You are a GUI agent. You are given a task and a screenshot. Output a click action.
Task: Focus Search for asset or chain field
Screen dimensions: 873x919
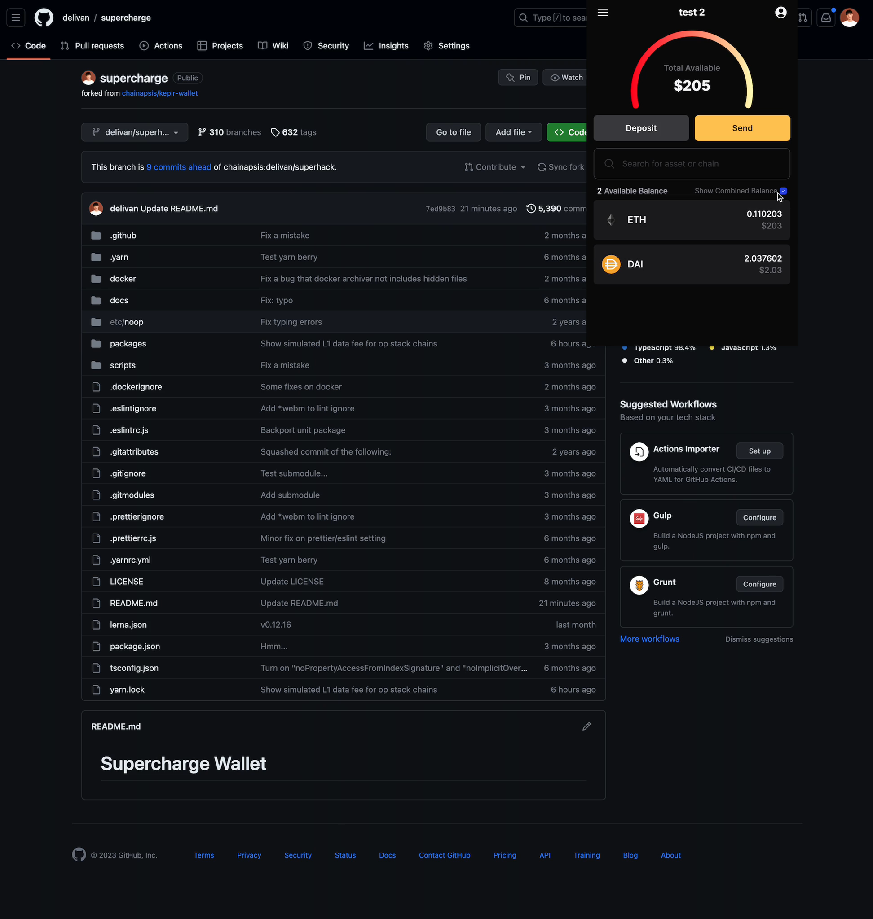click(x=692, y=164)
